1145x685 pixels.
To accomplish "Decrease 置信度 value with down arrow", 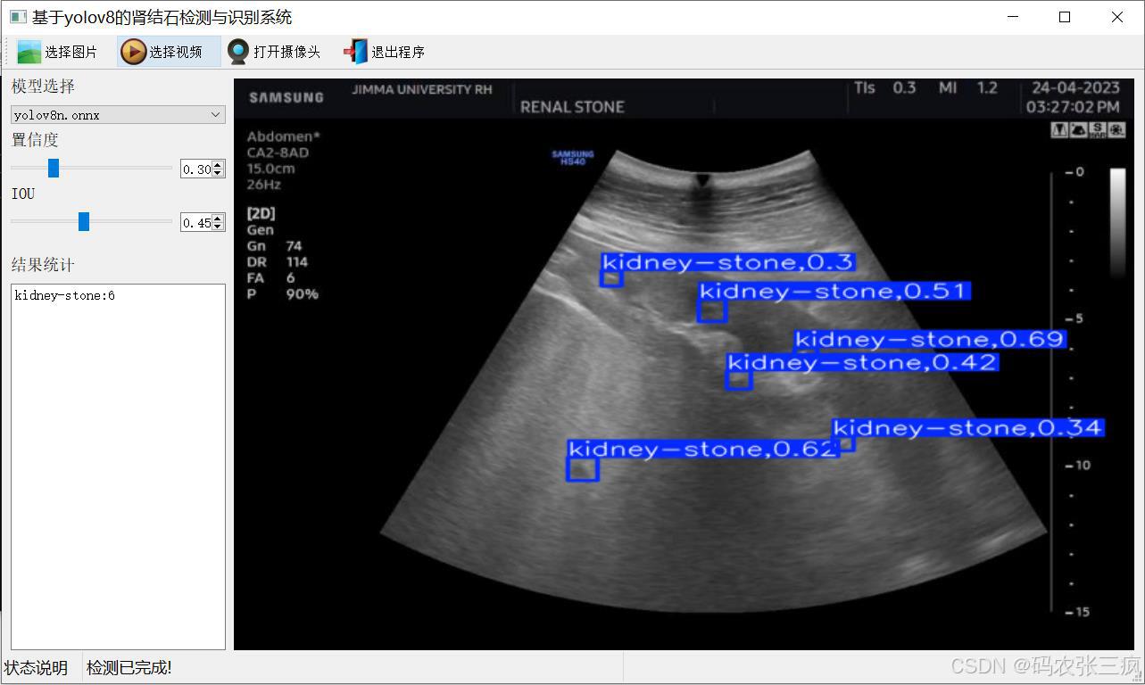I will [x=219, y=173].
